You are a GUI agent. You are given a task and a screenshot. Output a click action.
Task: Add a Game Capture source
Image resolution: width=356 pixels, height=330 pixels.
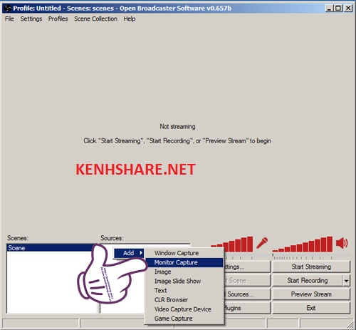point(184,319)
